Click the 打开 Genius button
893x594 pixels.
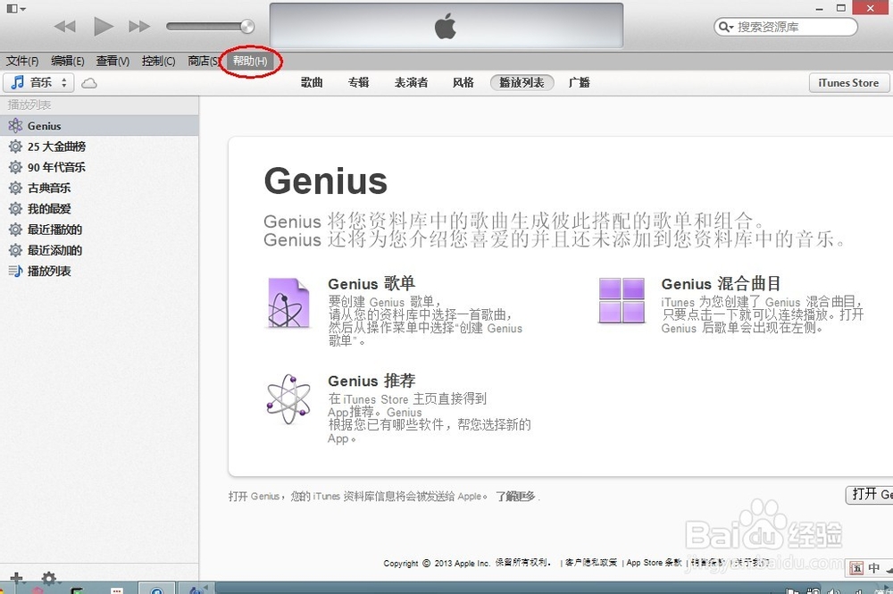[x=870, y=494]
